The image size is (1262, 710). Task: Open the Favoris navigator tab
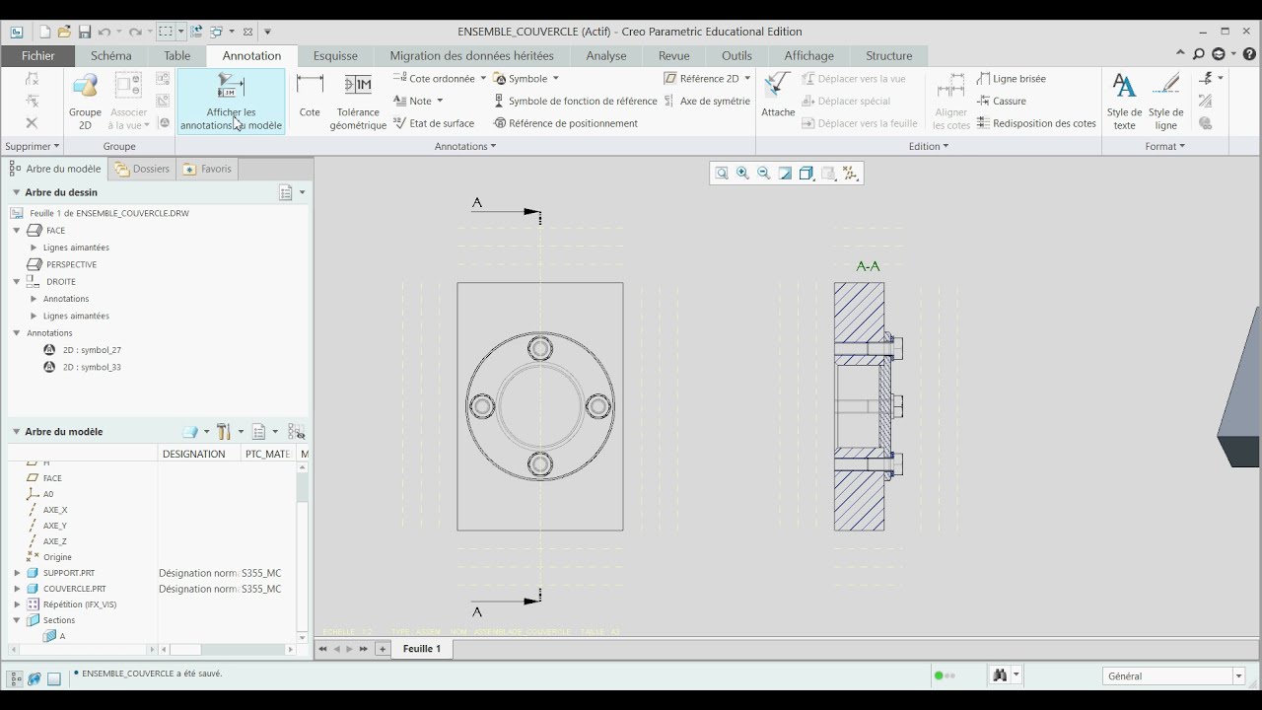tap(207, 169)
